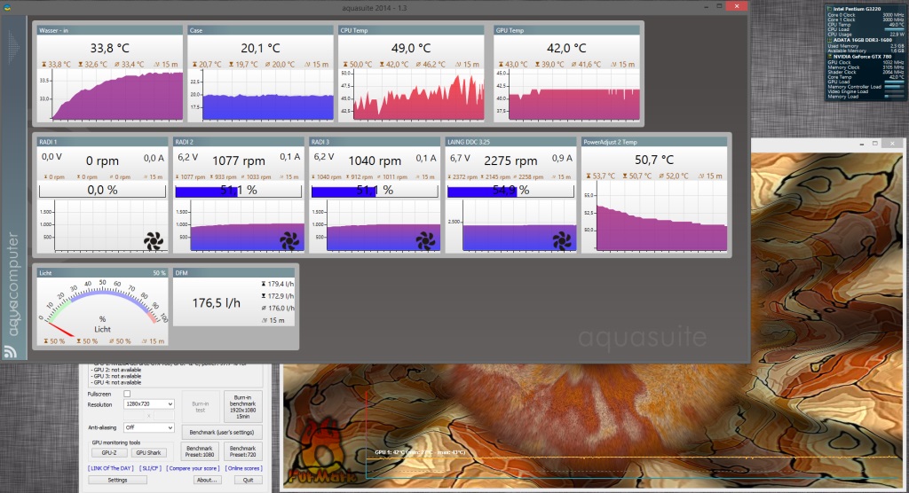Screen dimensions: 909x493
Task: Open the Online scores link
Action: point(244,467)
